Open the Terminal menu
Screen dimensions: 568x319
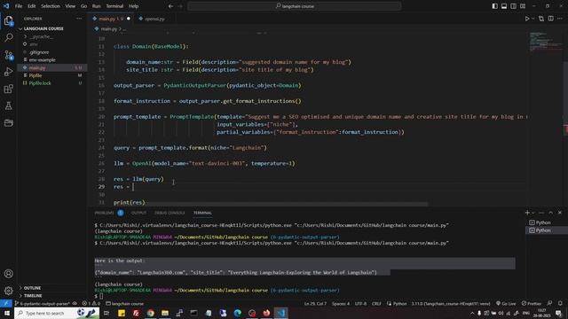[114, 6]
